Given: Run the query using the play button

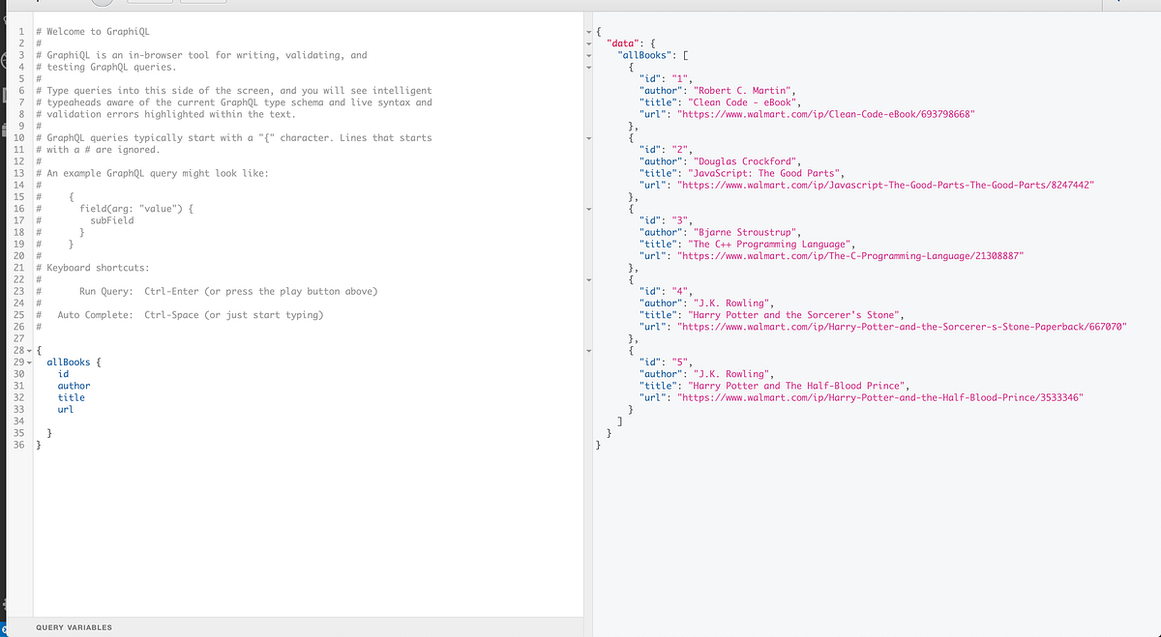Looking at the screenshot, I should [102, 4].
